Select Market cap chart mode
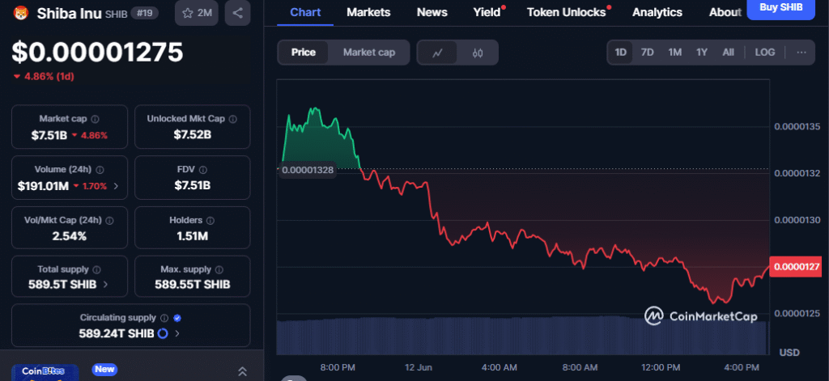Viewport: 829px width, 381px height. click(x=369, y=53)
